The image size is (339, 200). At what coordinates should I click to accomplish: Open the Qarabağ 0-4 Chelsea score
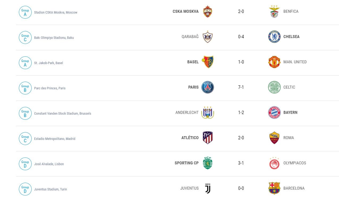(x=241, y=37)
